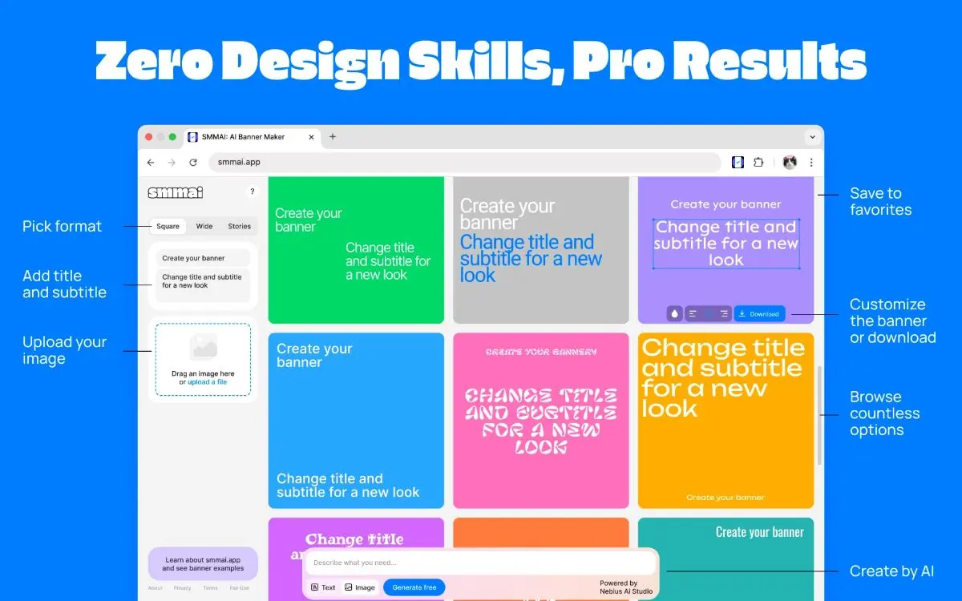Click 'Learn about smmai.app' button

pyautogui.click(x=203, y=564)
